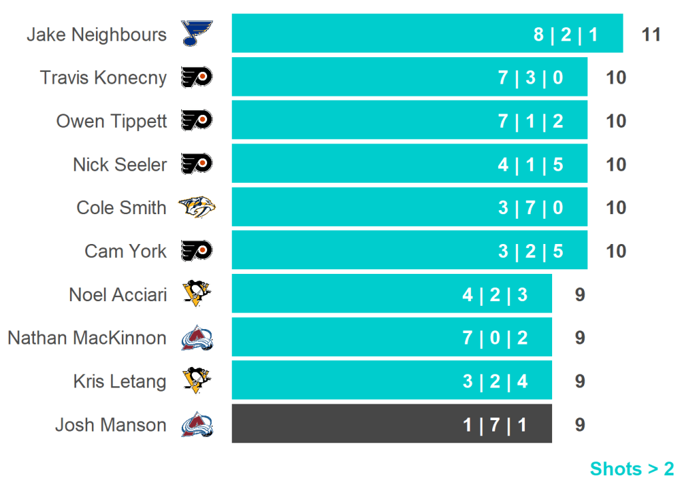Screen dimensions: 682x486
Task: Click the Predators logo beside Cole Smith
Action: (x=196, y=207)
